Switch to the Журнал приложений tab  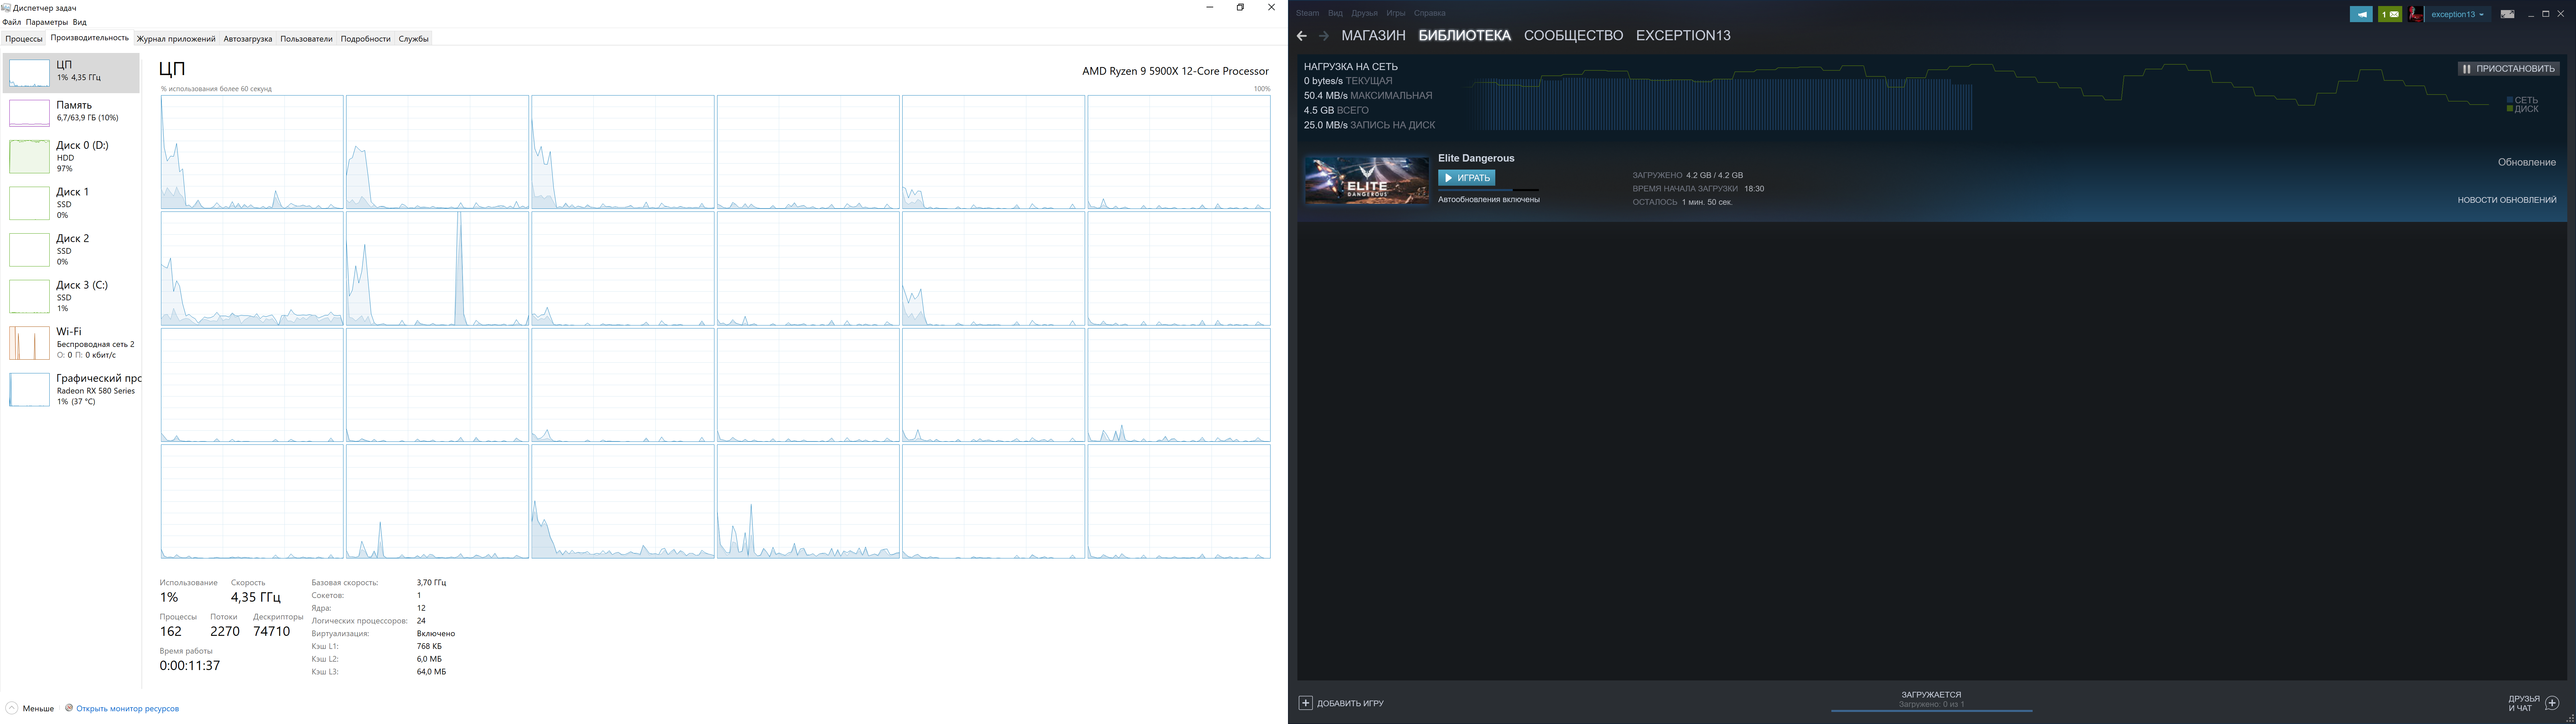pos(176,39)
